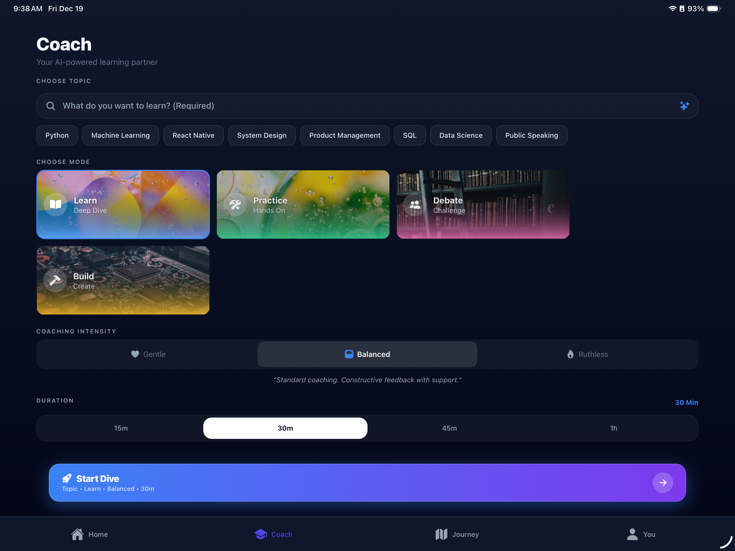Viewport: 735px width, 551px height.
Task: Pick the Product Management topic chip
Action: 345,135
